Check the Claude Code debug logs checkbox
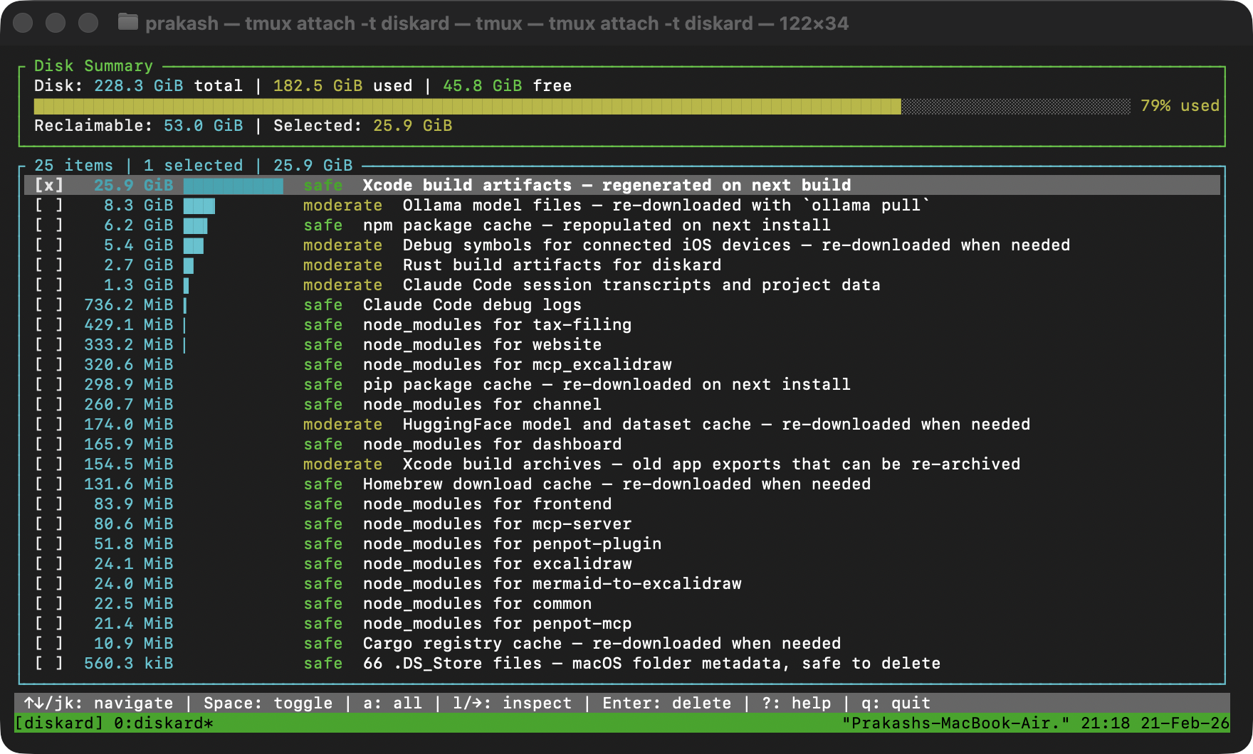The height and width of the screenshot is (754, 1253). [49, 304]
